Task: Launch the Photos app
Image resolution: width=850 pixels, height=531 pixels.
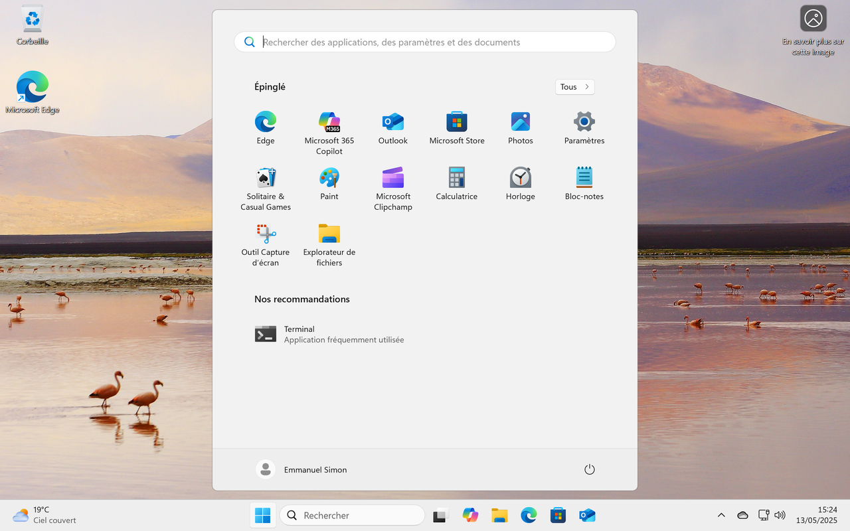Action: 520,123
